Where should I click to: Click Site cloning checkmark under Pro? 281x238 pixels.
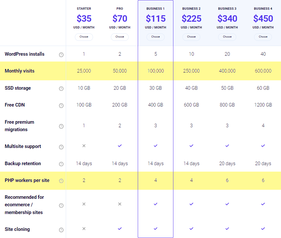pos(120,229)
